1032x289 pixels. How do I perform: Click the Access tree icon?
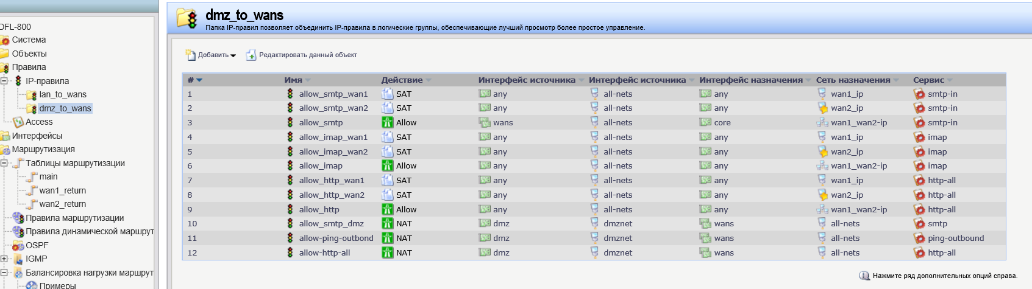tap(18, 122)
